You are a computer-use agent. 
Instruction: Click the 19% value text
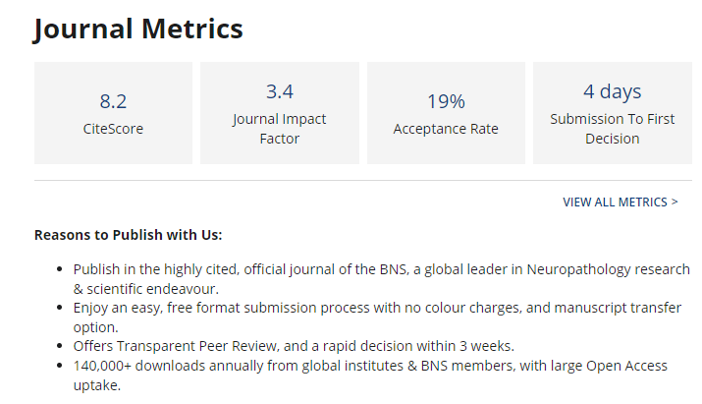click(446, 101)
